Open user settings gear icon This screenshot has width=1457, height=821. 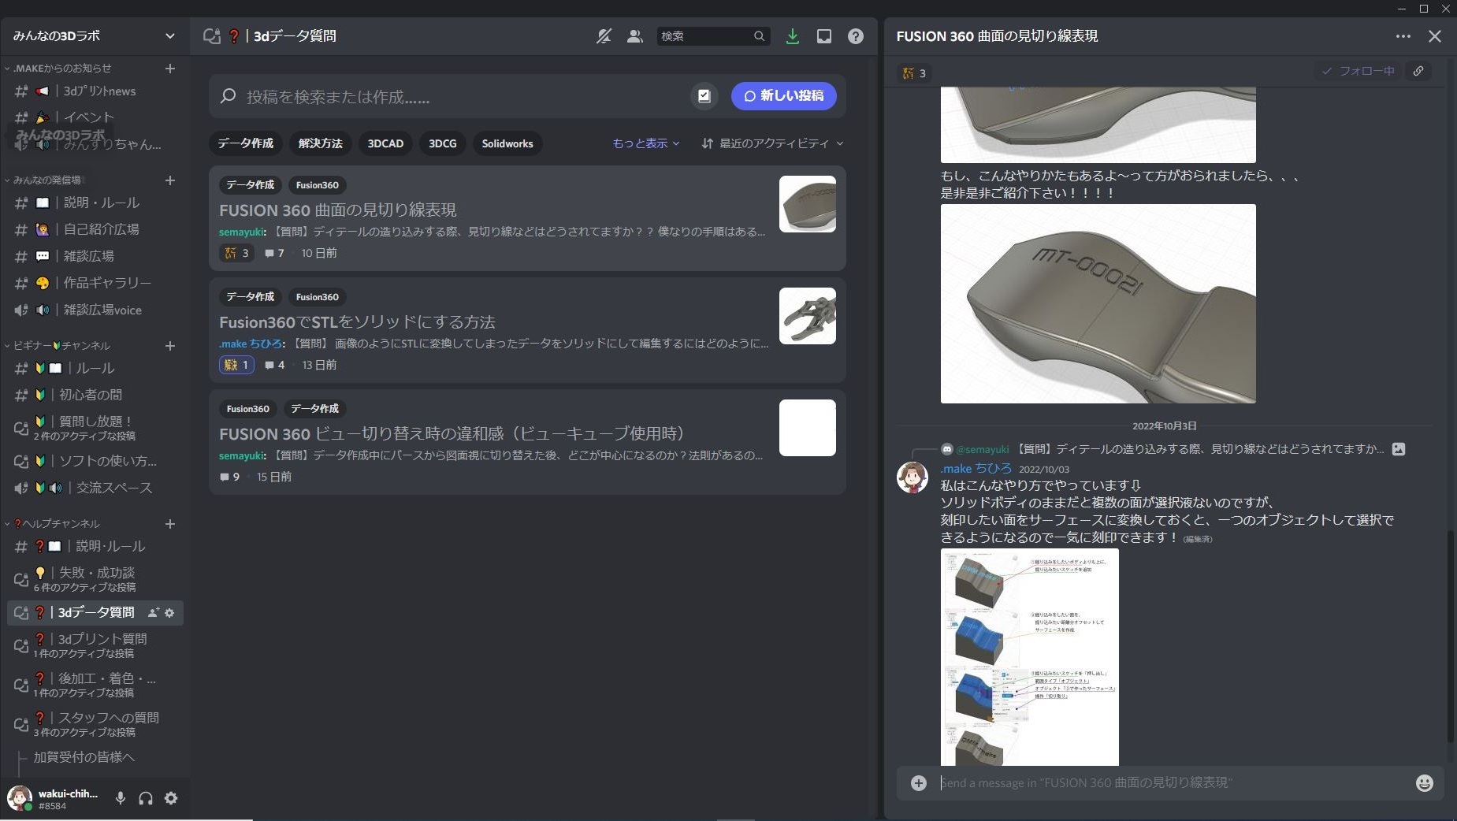coord(171,798)
